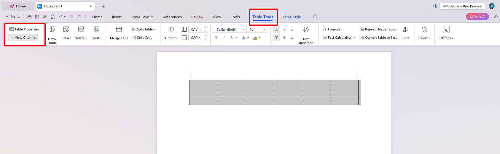Select the Draw Table tool

[52, 35]
